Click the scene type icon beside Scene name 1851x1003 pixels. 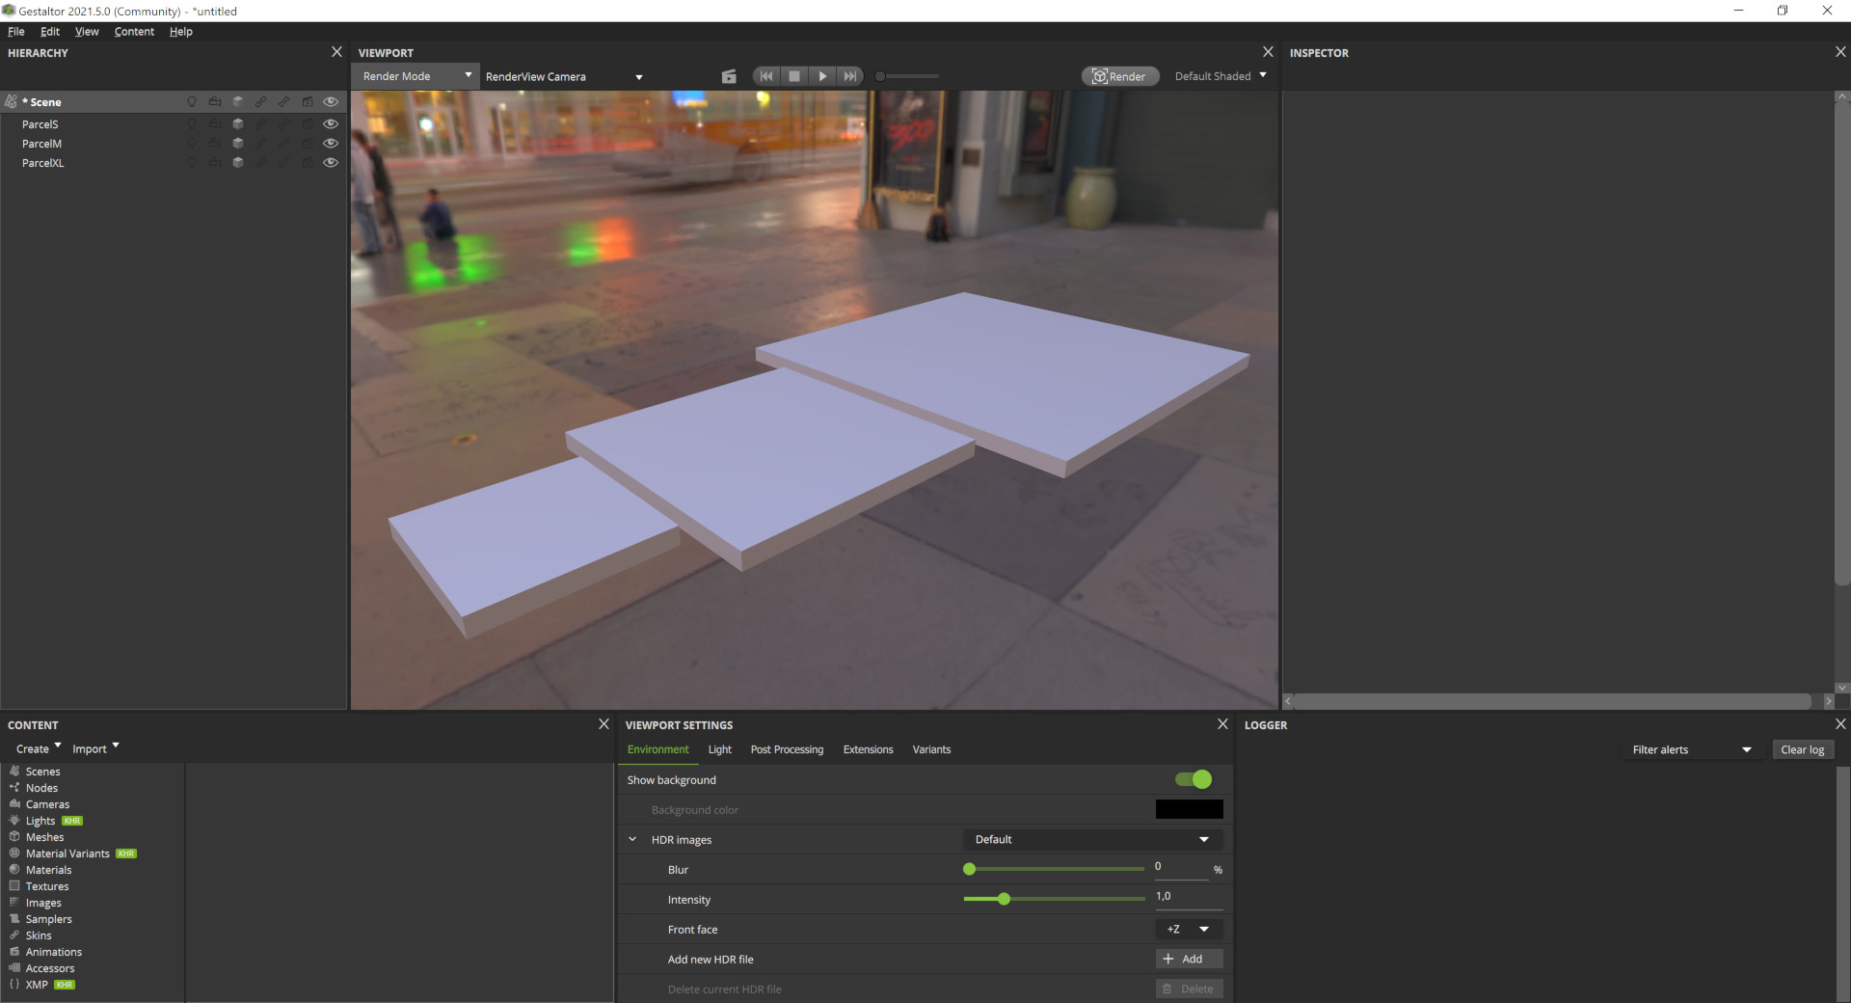(12, 101)
